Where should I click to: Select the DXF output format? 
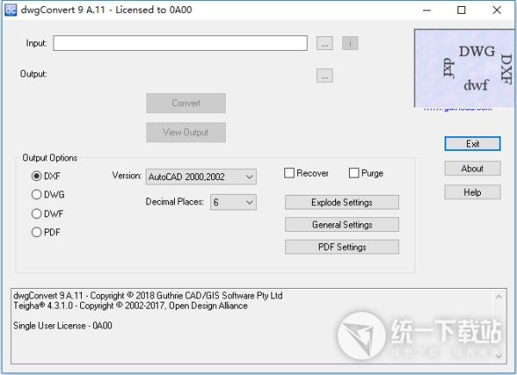tap(46, 176)
